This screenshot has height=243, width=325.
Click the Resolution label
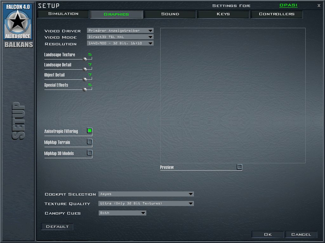61,44
